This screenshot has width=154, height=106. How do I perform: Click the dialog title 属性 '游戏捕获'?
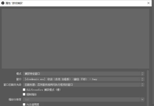(14, 3)
